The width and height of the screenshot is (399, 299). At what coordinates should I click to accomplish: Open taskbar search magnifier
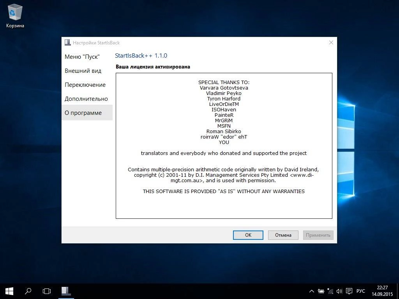tap(28, 291)
